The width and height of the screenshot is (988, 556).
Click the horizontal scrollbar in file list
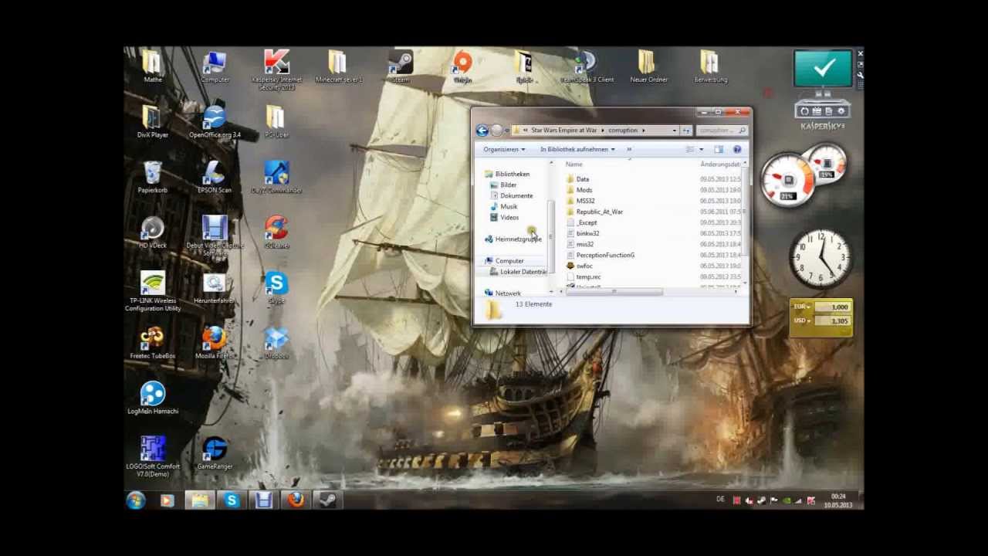coord(615,292)
